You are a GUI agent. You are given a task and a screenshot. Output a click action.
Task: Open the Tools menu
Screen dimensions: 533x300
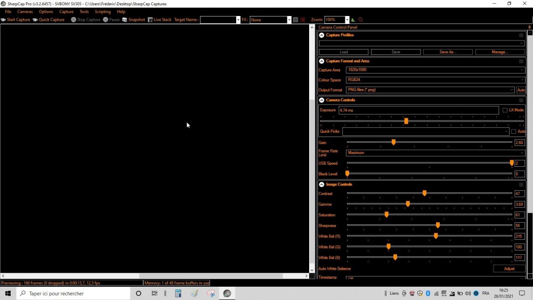click(84, 12)
